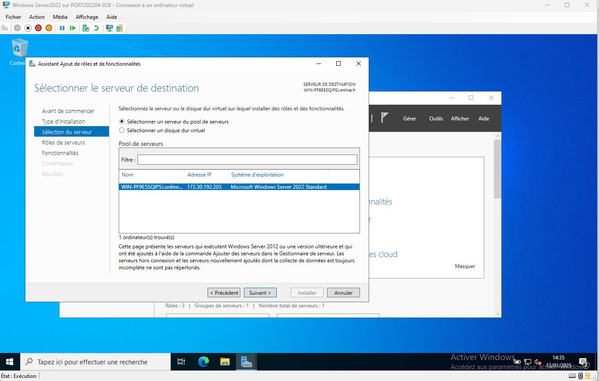Select server row WIN-PF9E5SQIP5J.online
Viewport: 599px width, 381px height.
(239, 187)
